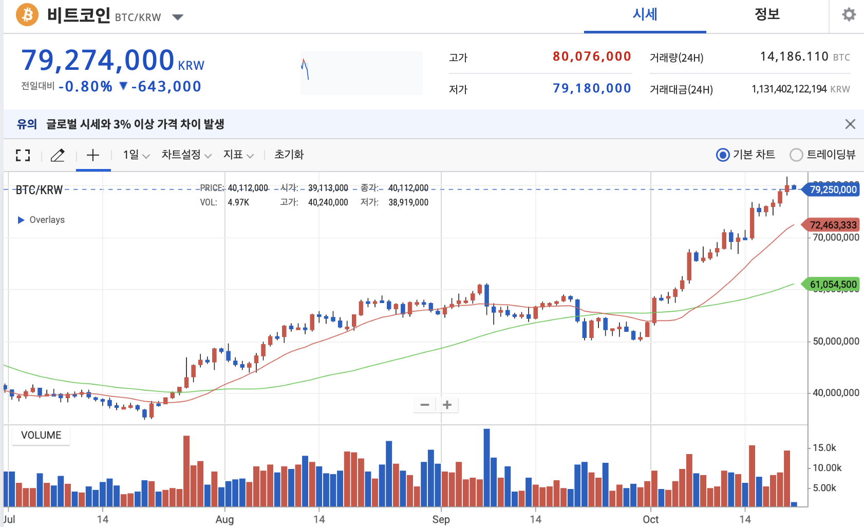
Task: Click the orange Bitcoin logo icon
Action: click(27, 14)
